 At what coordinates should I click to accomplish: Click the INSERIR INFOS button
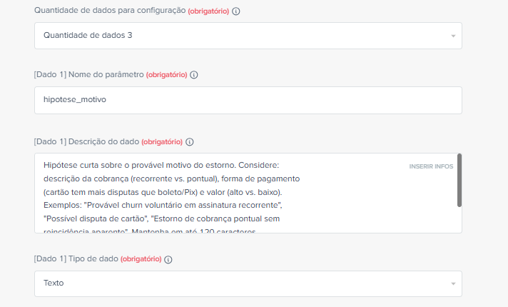(431, 166)
